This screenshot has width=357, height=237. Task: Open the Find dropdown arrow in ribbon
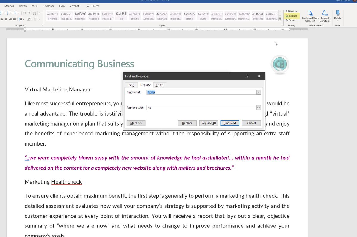(x=296, y=12)
